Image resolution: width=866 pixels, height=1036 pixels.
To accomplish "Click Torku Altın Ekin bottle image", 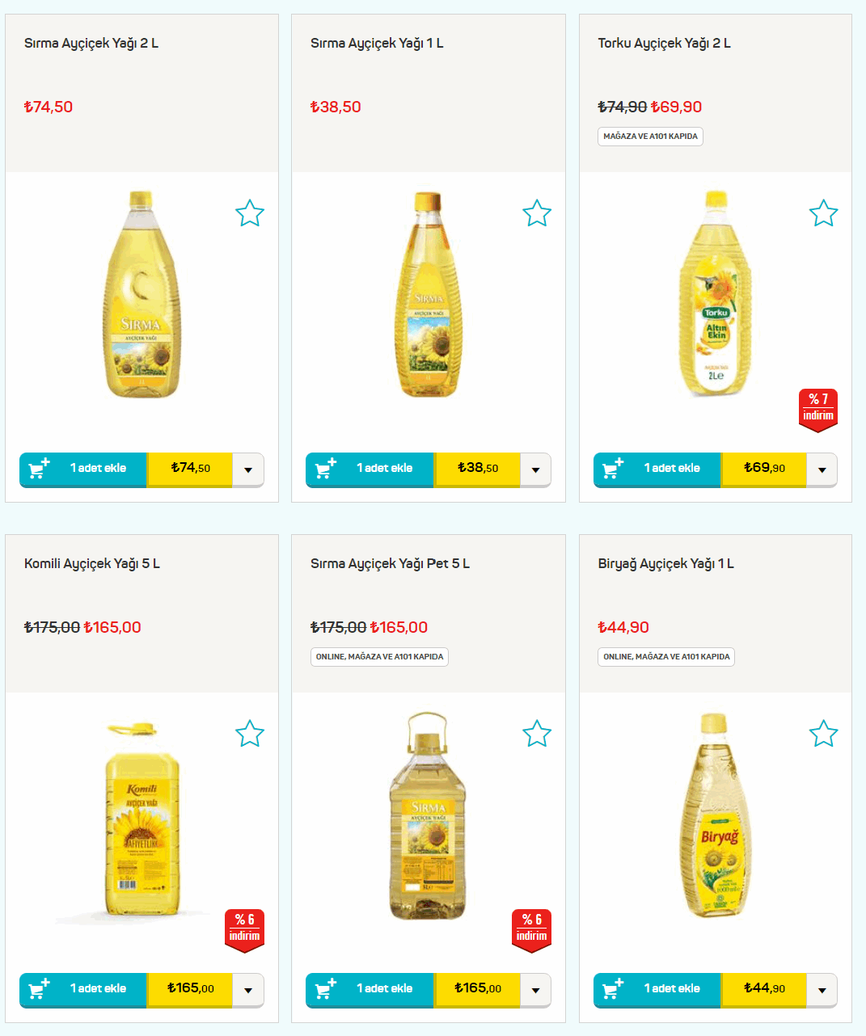I will pyautogui.click(x=715, y=293).
